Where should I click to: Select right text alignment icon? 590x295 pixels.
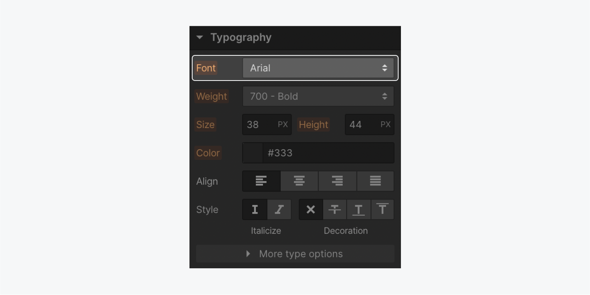[337, 181]
